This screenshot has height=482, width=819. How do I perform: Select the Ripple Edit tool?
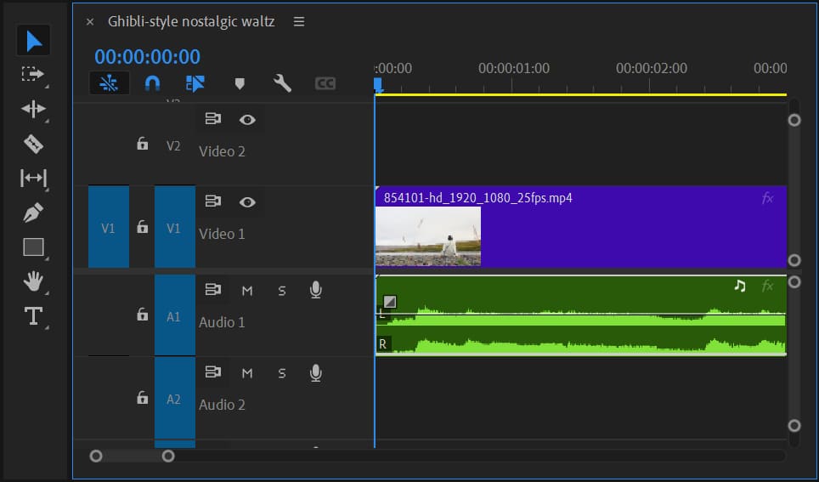[x=33, y=109]
